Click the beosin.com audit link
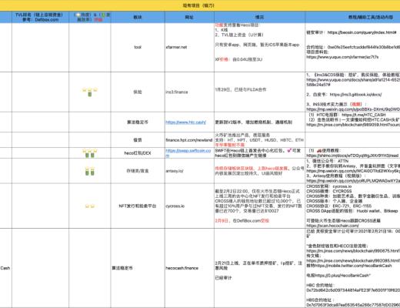The height and width of the screenshot is (308, 400). (x=362, y=32)
